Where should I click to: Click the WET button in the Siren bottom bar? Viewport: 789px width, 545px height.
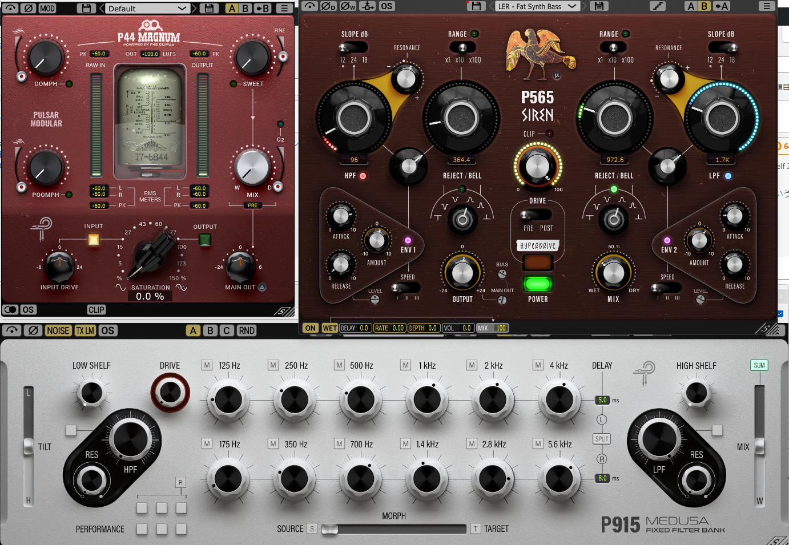(329, 328)
